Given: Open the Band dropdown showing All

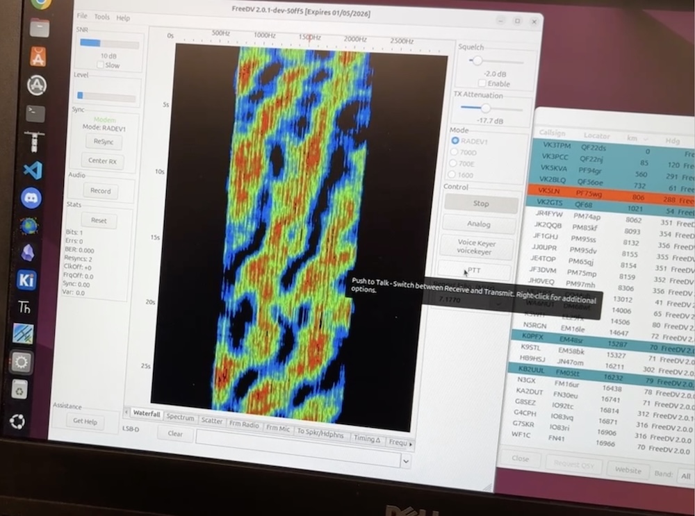Looking at the screenshot, I should [687, 476].
